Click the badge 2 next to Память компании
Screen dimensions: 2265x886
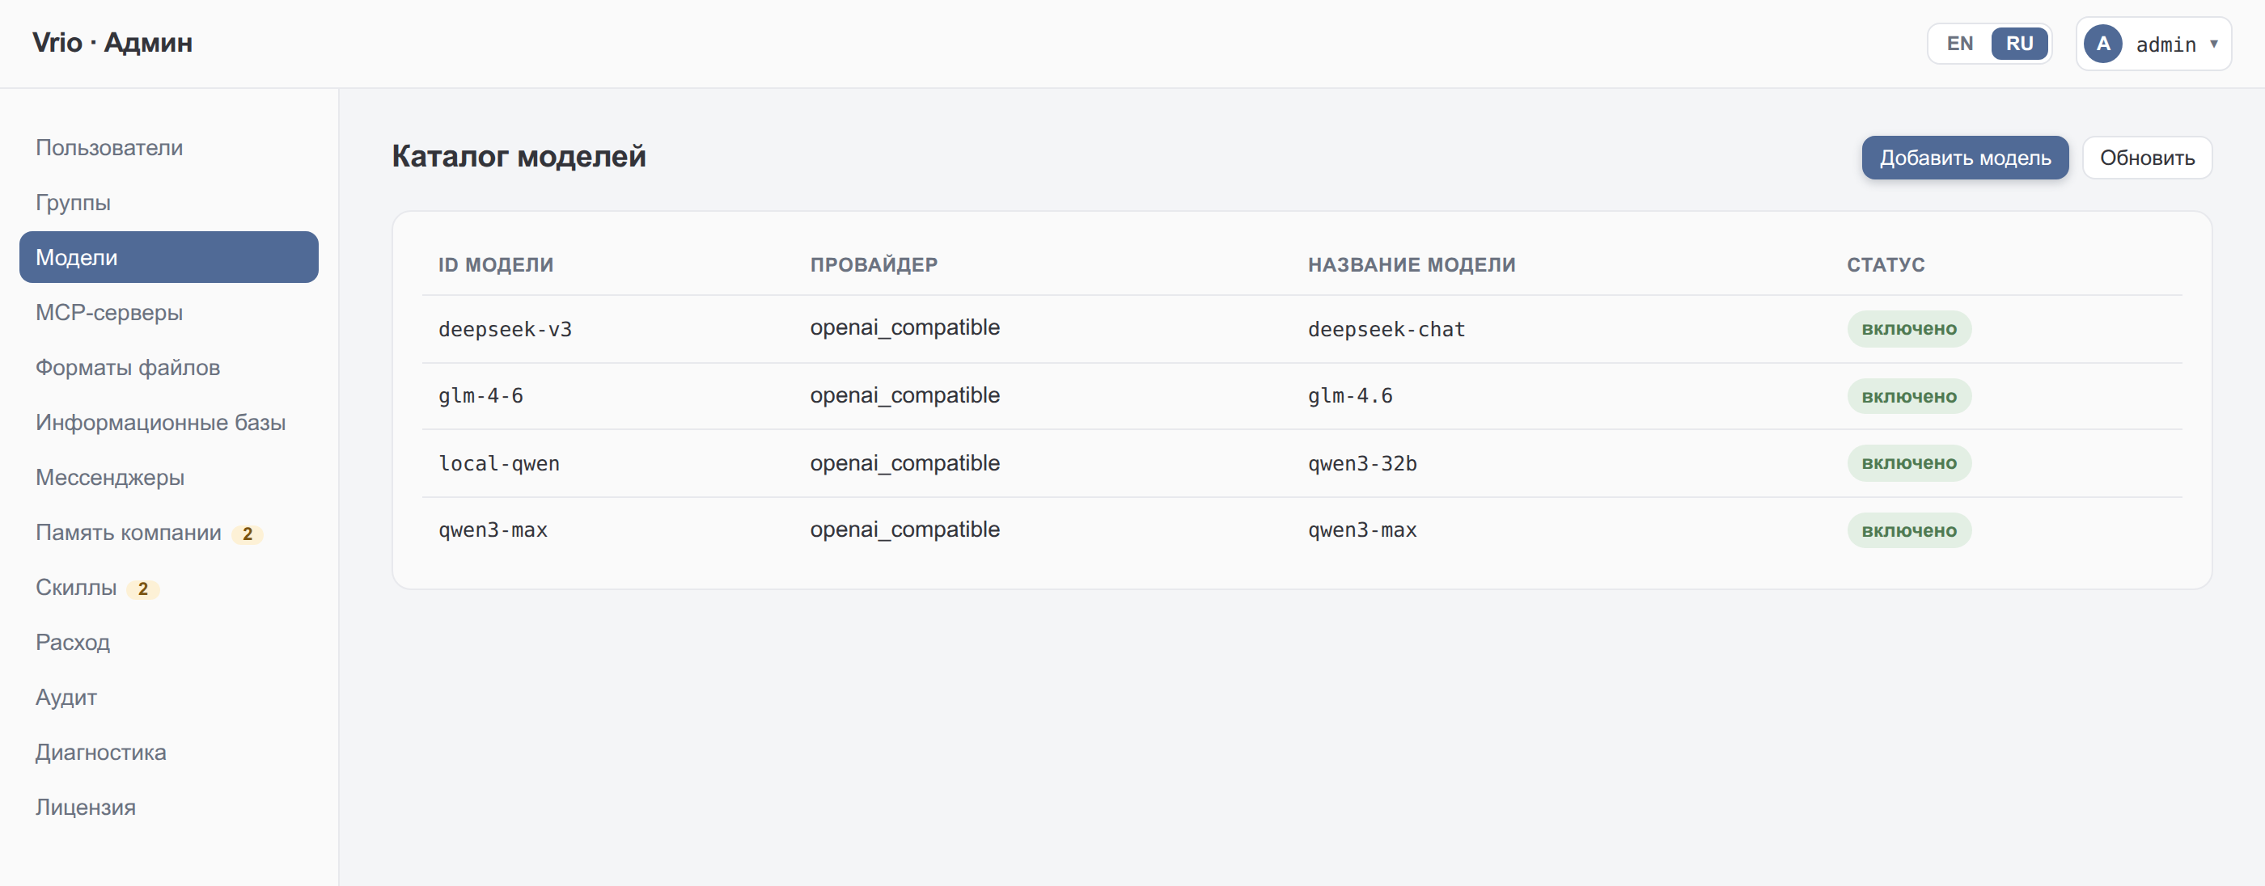[247, 534]
